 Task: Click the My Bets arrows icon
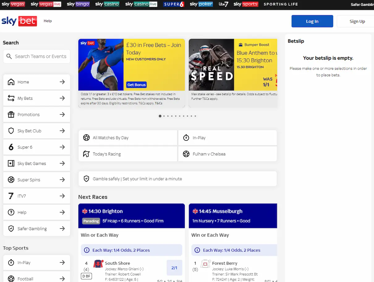click(11, 98)
